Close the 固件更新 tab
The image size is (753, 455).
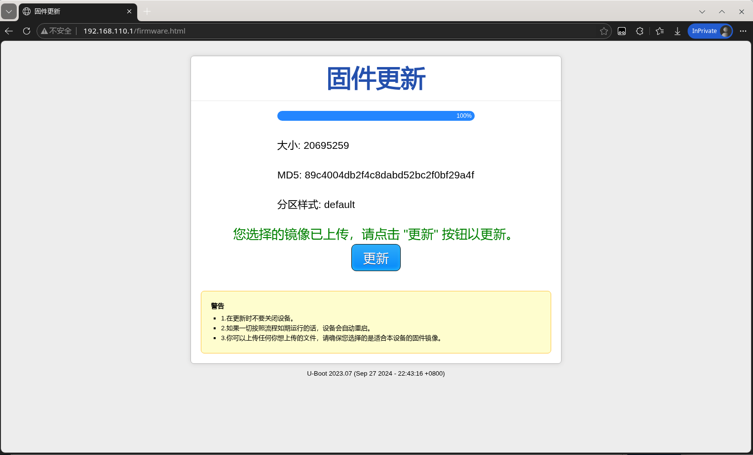[129, 11]
